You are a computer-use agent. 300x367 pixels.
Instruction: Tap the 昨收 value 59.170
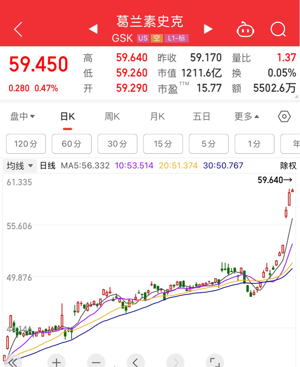(x=206, y=58)
